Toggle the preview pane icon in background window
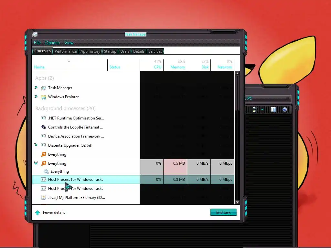This screenshot has height=248, width=331. click(273, 109)
